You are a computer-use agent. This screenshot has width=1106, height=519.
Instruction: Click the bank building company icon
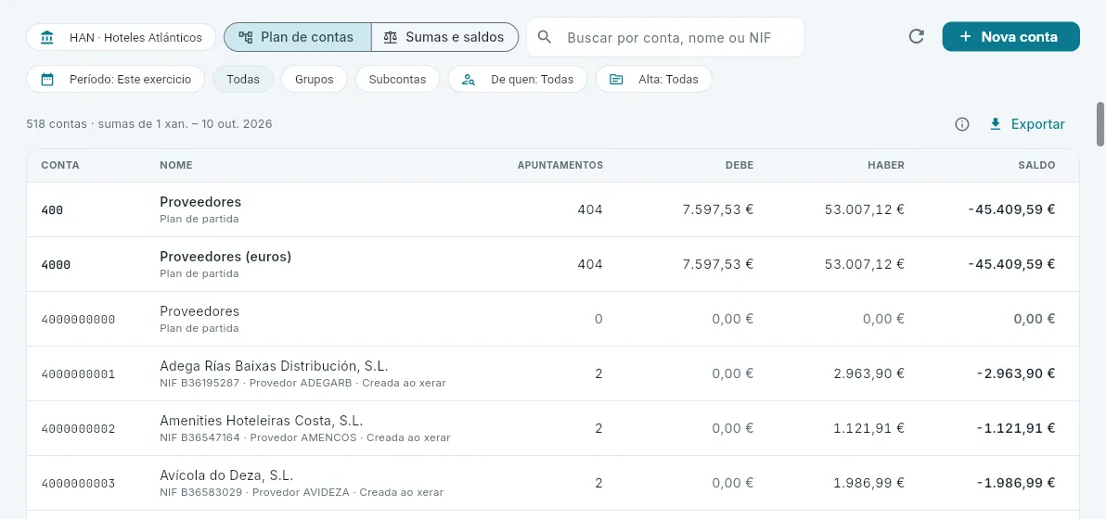coord(47,37)
